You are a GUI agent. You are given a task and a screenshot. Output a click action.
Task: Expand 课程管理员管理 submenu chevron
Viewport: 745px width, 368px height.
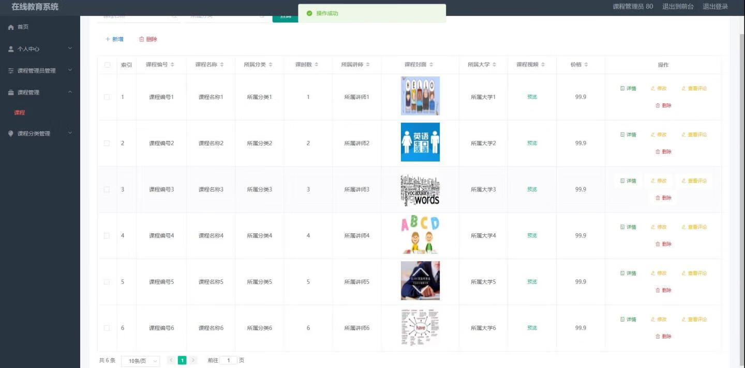70,70
